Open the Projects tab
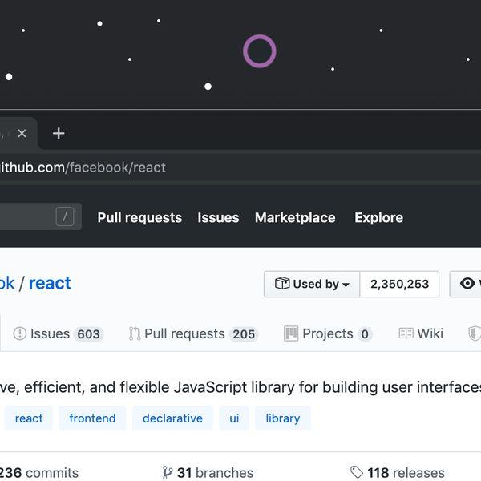The image size is (481, 481). point(328,333)
